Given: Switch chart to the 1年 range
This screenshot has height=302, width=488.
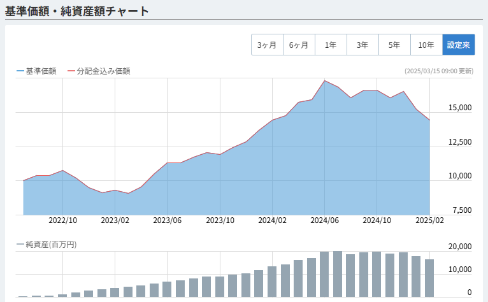Looking at the screenshot, I should coord(331,45).
